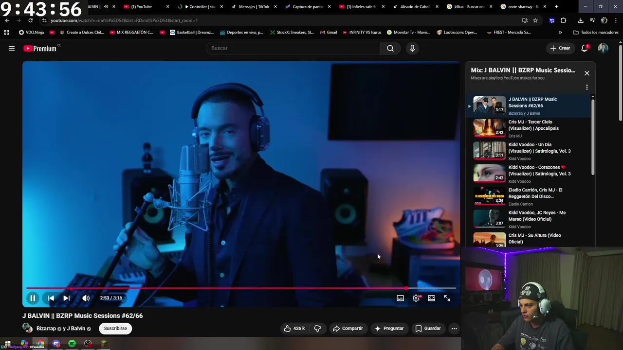Switch to Mensajes | TikTok tab
The width and height of the screenshot is (623, 350).
click(254, 7)
